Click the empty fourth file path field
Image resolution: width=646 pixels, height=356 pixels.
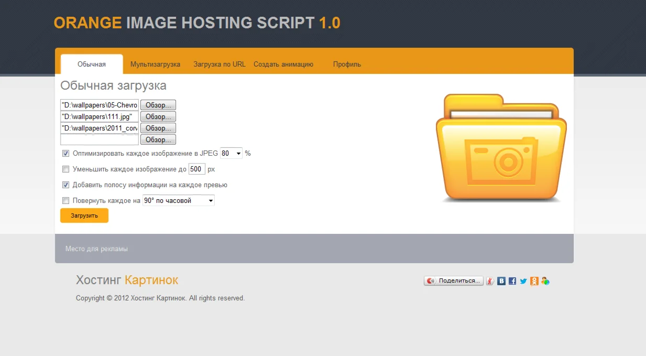tap(100, 139)
